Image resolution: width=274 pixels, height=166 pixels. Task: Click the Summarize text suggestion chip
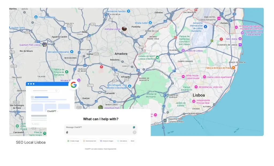(90, 141)
